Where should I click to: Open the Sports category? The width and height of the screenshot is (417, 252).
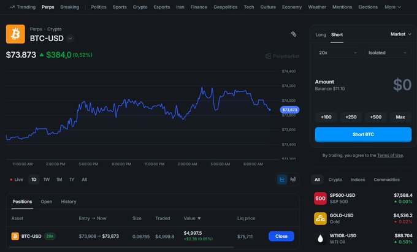coord(120,7)
